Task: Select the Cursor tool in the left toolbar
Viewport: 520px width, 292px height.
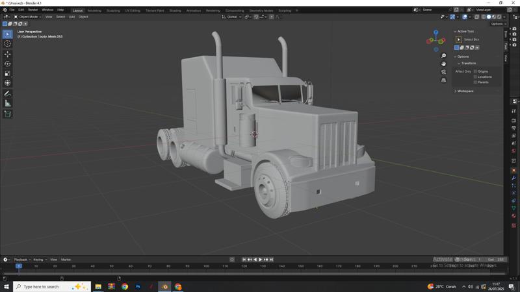Action: click(x=8, y=43)
